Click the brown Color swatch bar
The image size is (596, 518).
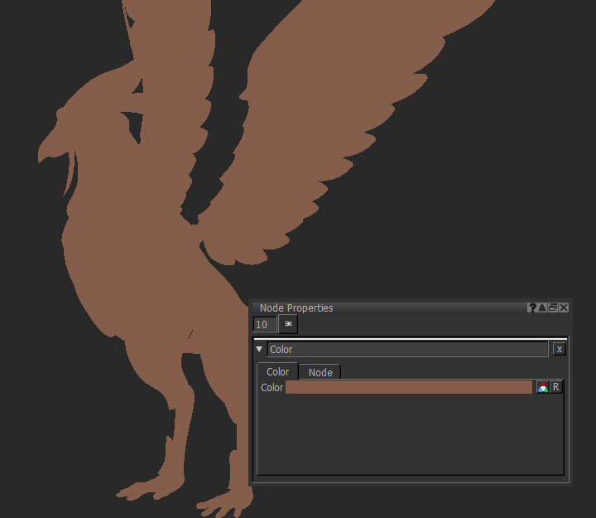pos(409,387)
